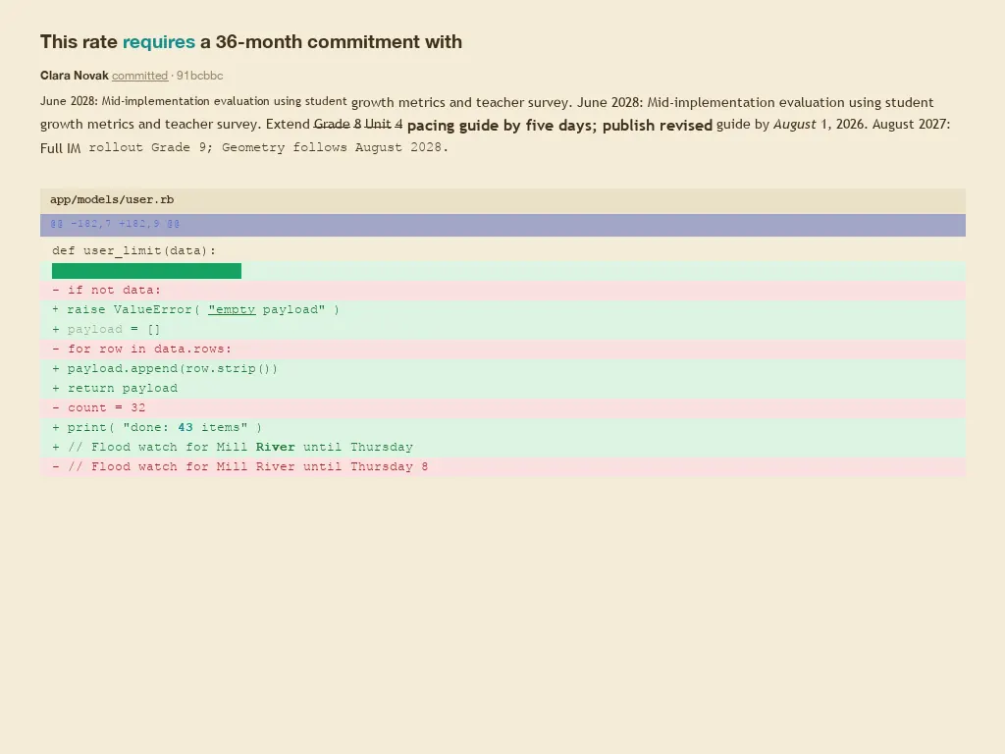The width and height of the screenshot is (1005, 754).
Task: Click the added line '+ payload.append(row.strip())'
Action: click(502, 369)
